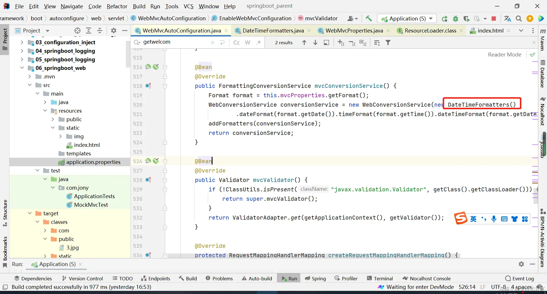Image resolution: width=547 pixels, height=294 pixels.
Task: Open the editor tabs list dropdown chevron
Action: click(521, 31)
